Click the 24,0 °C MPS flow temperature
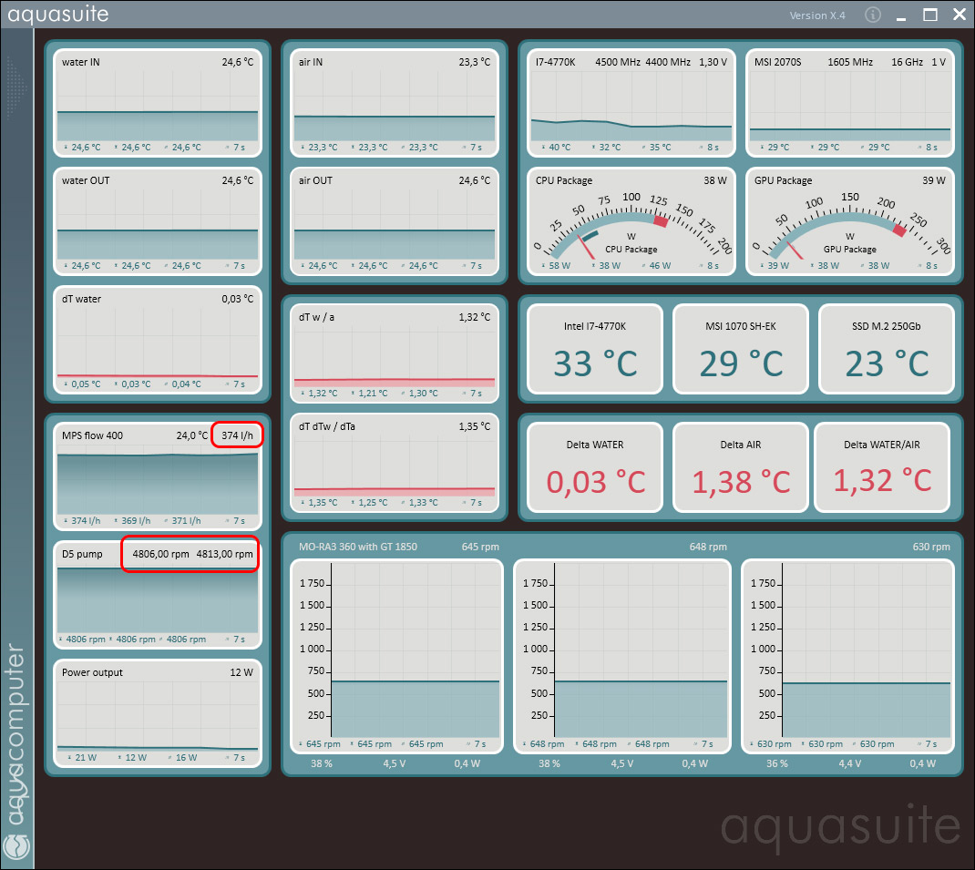 pyautogui.click(x=192, y=435)
